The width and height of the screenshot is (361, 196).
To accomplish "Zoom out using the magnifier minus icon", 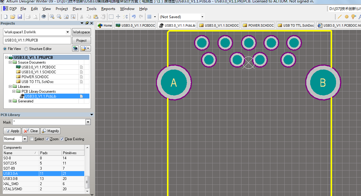I will tap(59, 17).
